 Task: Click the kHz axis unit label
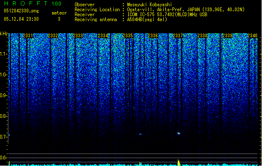4,34
